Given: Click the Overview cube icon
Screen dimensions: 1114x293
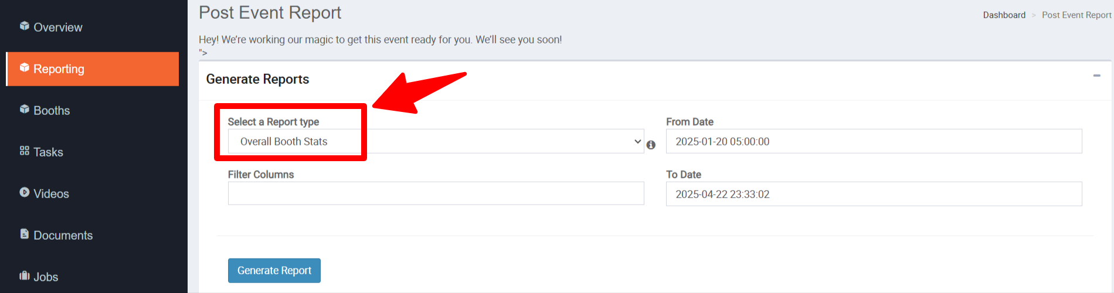Looking at the screenshot, I should 24,26.
